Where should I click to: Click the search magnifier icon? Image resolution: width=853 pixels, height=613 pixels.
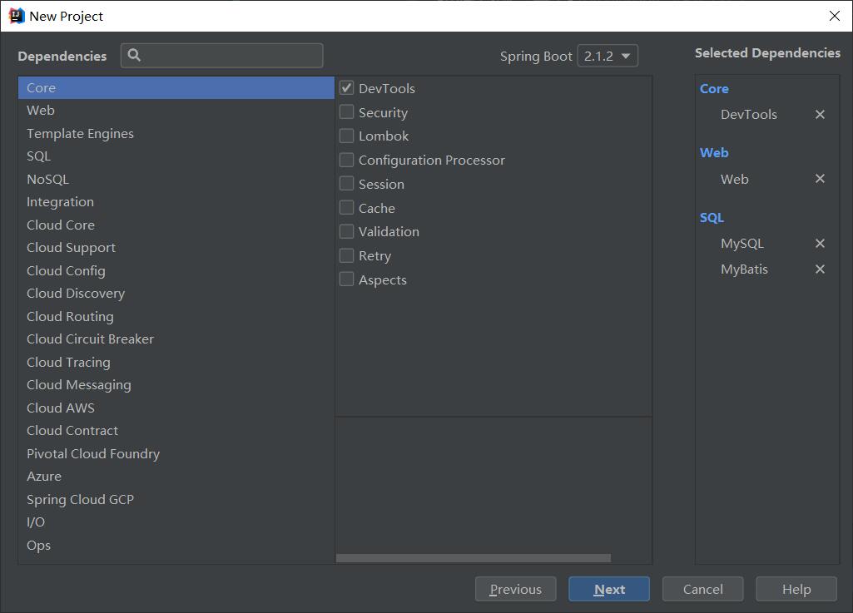click(x=135, y=56)
